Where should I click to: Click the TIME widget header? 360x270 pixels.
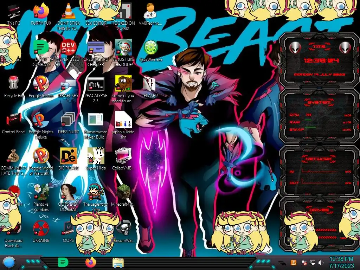coord(319,47)
